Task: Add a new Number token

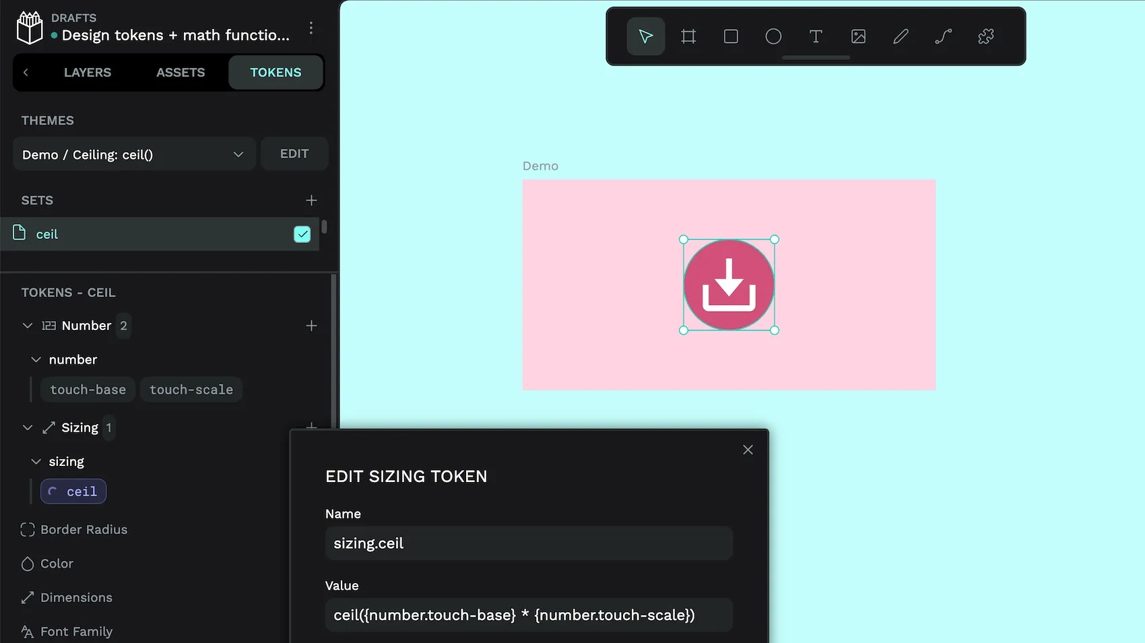Action: [311, 326]
